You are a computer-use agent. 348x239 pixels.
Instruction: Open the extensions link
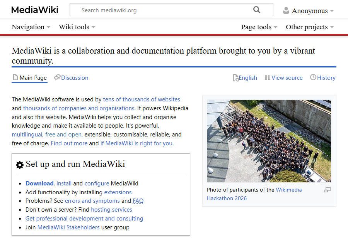pos(118,192)
